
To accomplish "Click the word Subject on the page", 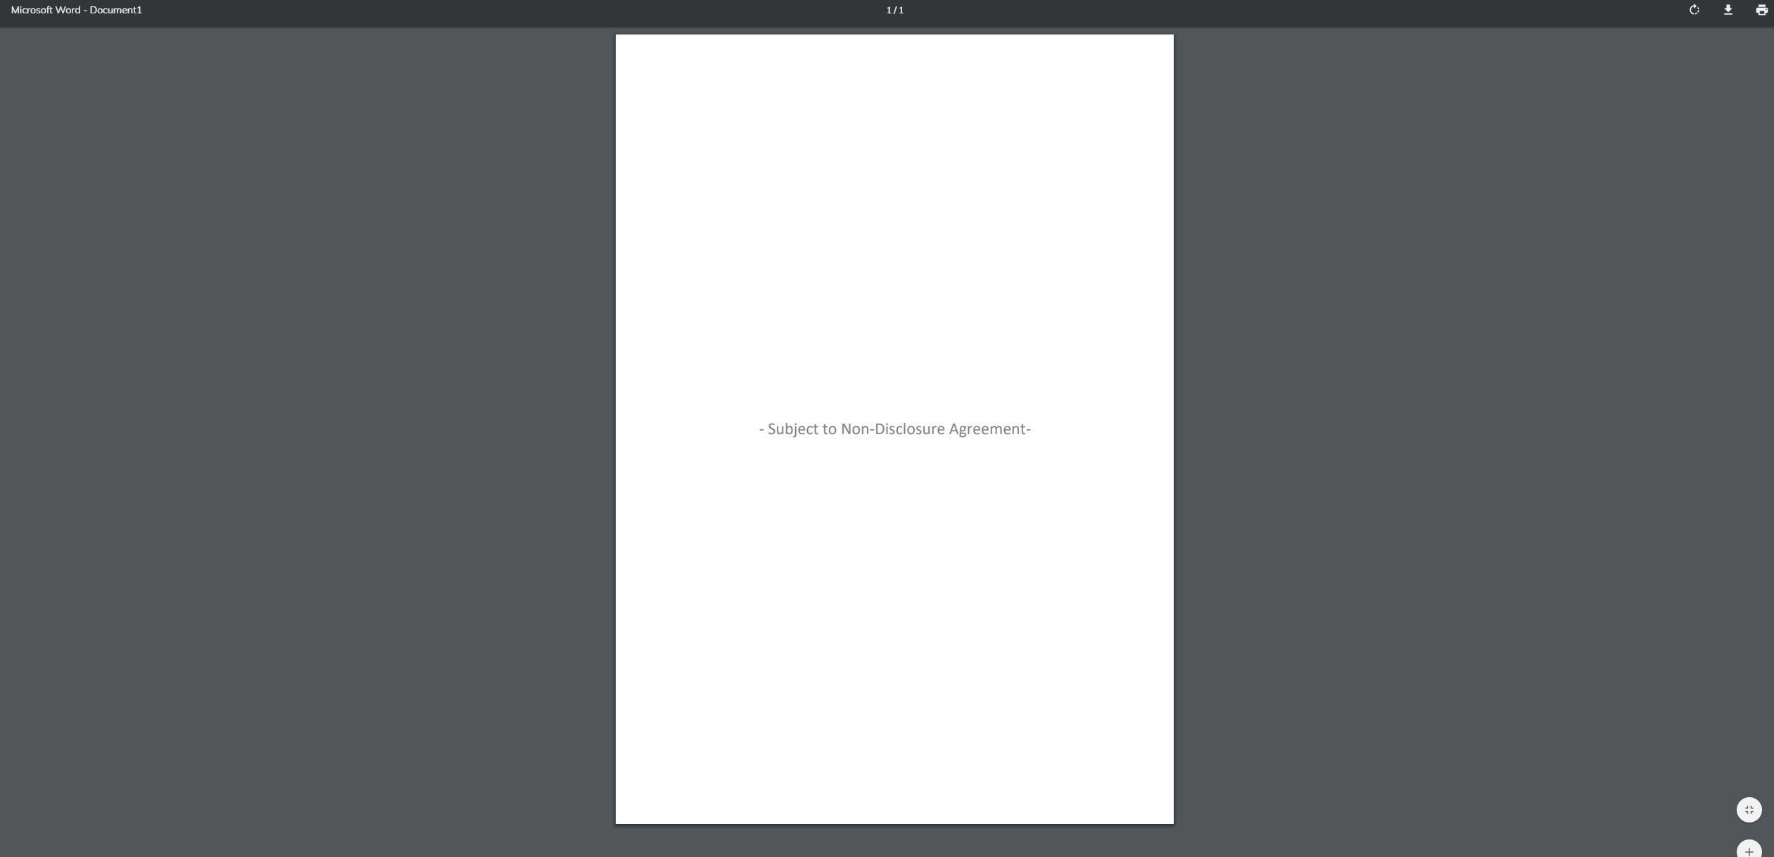I will pyautogui.click(x=792, y=429).
